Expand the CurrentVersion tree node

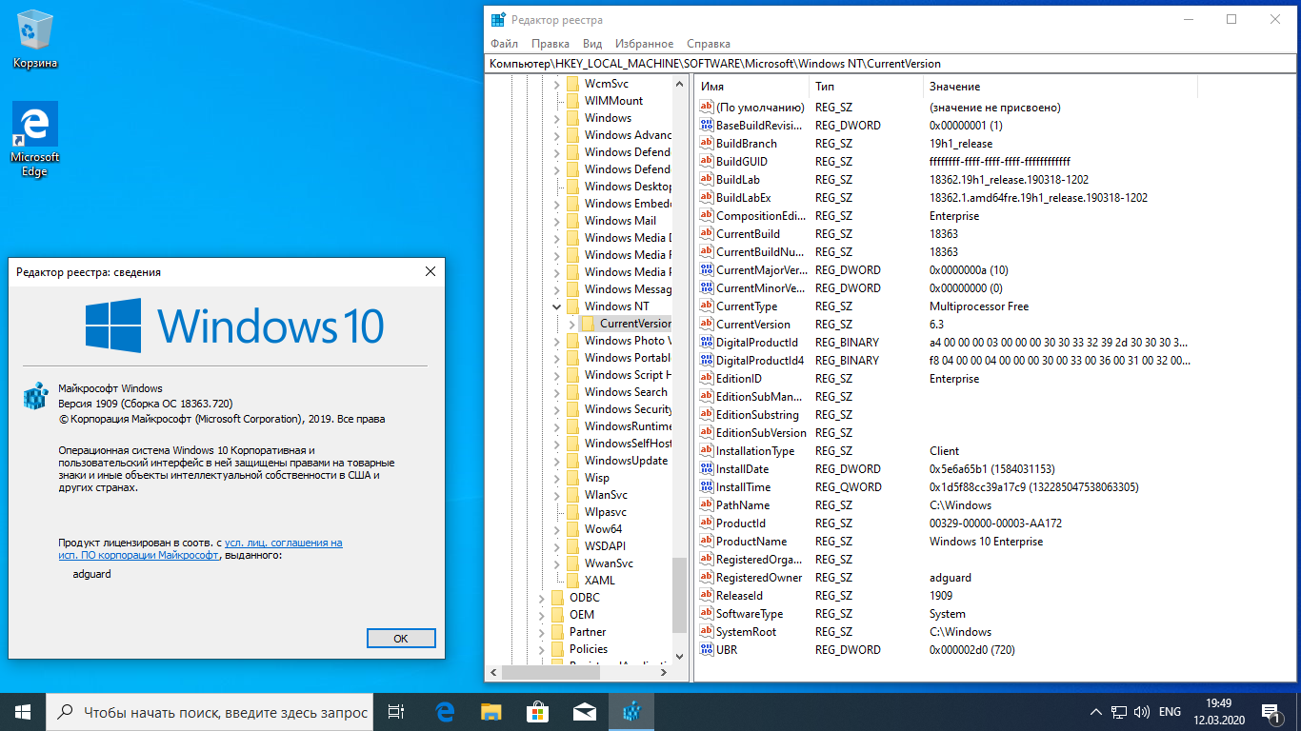(x=572, y=324)
